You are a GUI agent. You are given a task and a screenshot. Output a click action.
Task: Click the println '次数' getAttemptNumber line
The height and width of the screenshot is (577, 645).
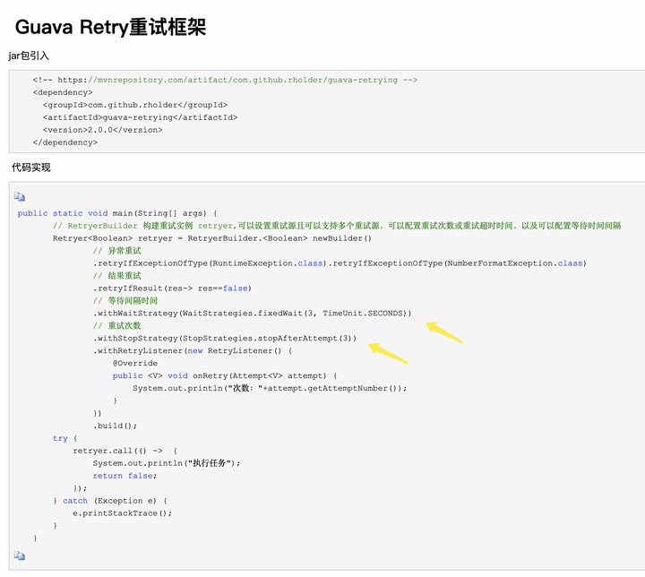click(270, 388)
